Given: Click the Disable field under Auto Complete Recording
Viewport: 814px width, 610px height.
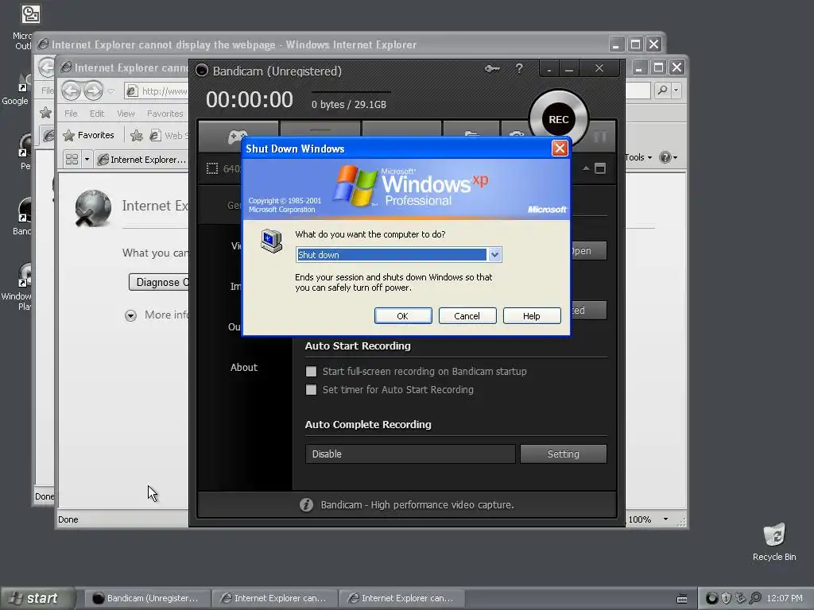Looking at the screenshot, I should pyautogui.click(x=410, y=454).
